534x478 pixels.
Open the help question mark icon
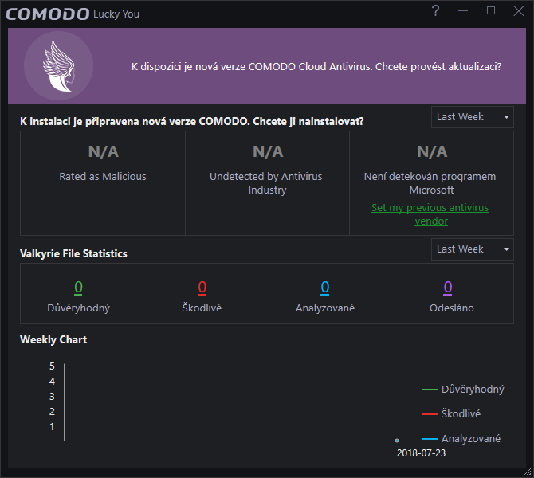pos(435,11)
